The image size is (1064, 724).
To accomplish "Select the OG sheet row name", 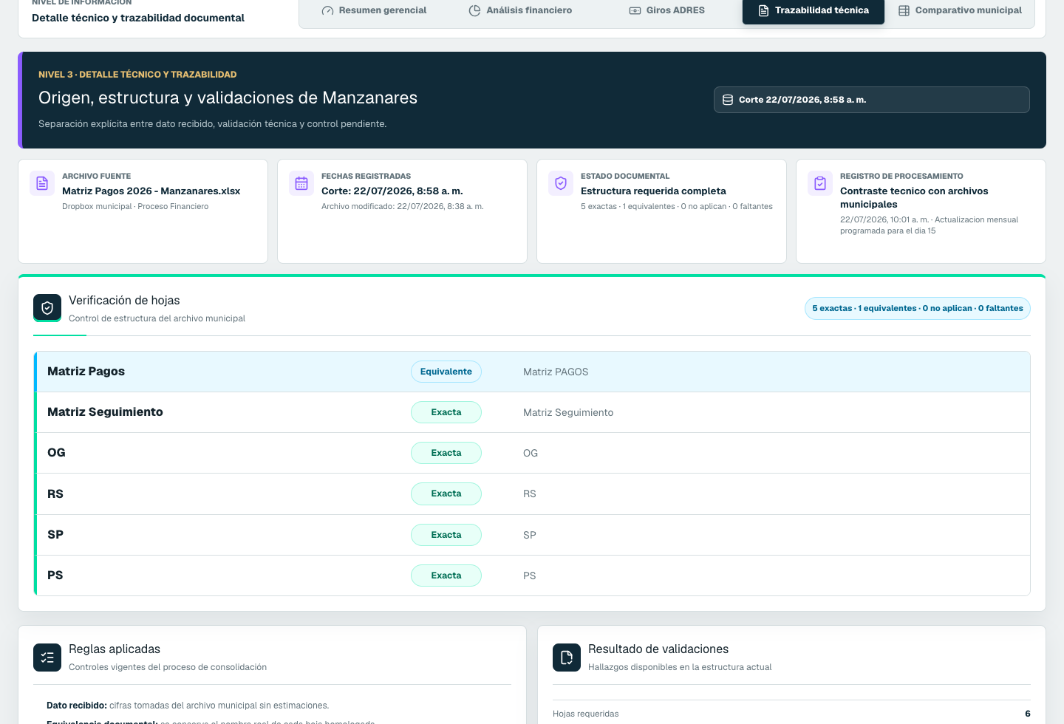I will coord(56,453).
